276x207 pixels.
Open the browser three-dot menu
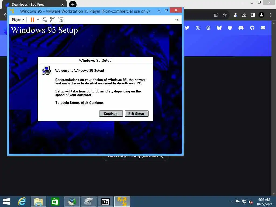coord(270,15)
